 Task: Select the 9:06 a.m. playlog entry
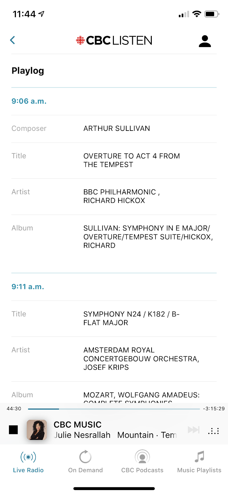29,101
